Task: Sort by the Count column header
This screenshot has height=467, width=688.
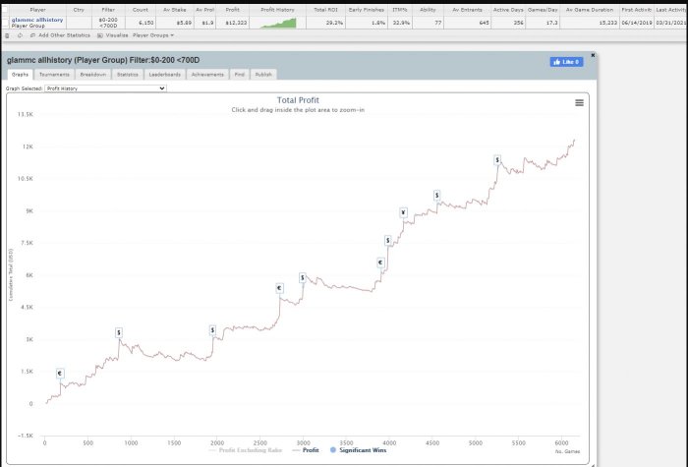Action: pyautogui.click(x=141, y=10)
